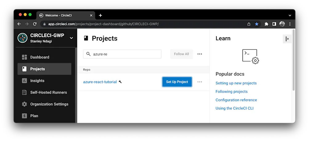Reload the page with refresh icon
309x141 pixels.
tap(35, 24)
